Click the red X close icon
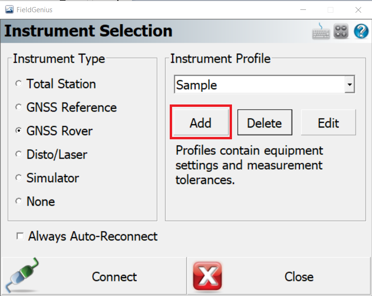This screenshot has width=372, height=296. coord(207,276)
